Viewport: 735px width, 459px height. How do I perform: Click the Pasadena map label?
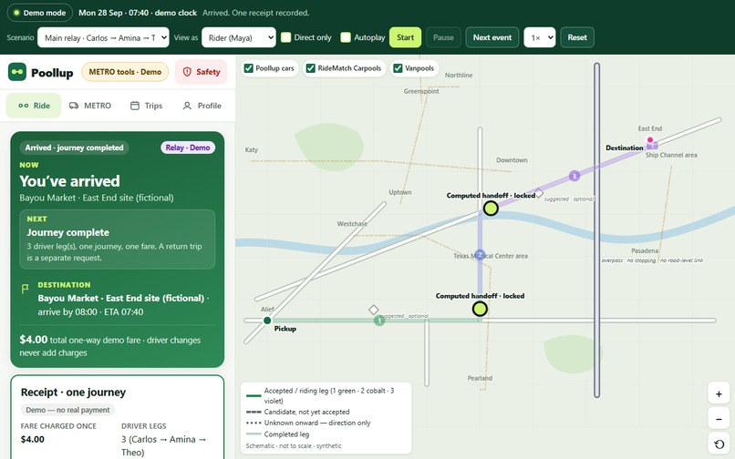coord(645,250)
